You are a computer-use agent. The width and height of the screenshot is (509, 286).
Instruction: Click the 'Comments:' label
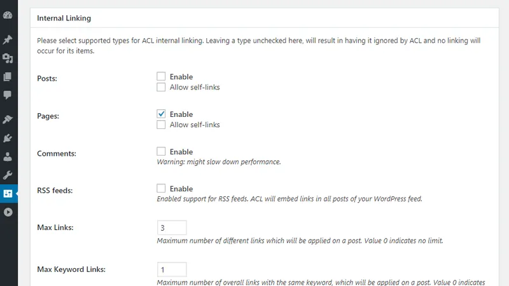tap(57, 153)
